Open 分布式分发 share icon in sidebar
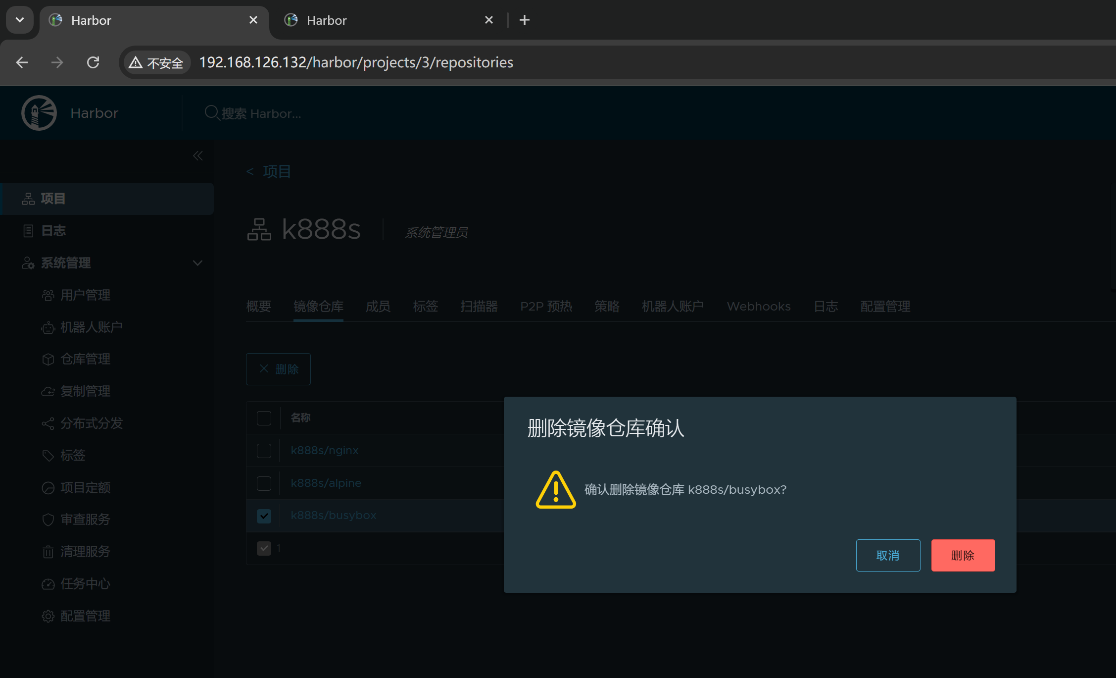This screenshot has height=678, width=1116. click(x=48, y=424)
